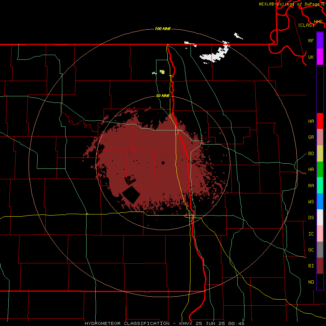Select the HR legend label
Screen dimensions: 326x326
click(311, 170)
